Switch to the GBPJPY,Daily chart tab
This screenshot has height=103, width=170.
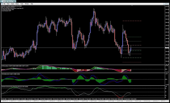[x=94, y=101]
